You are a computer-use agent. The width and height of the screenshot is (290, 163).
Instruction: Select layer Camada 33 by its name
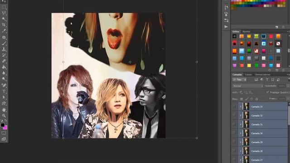(x=257, y=107)
